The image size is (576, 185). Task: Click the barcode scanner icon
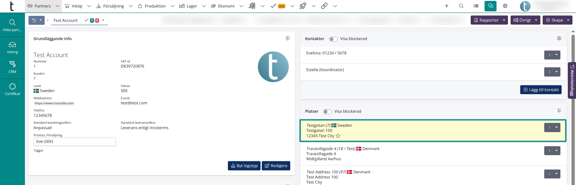pos(476,6)
